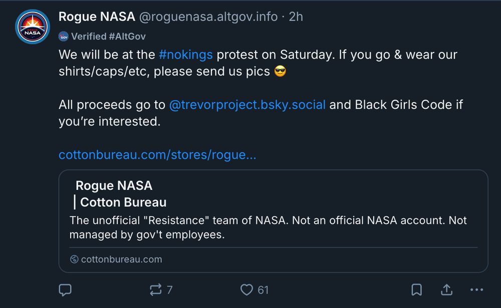The image size is (501, 308).
Task: Open the three-dot more options menu
Action: (476, 289)
